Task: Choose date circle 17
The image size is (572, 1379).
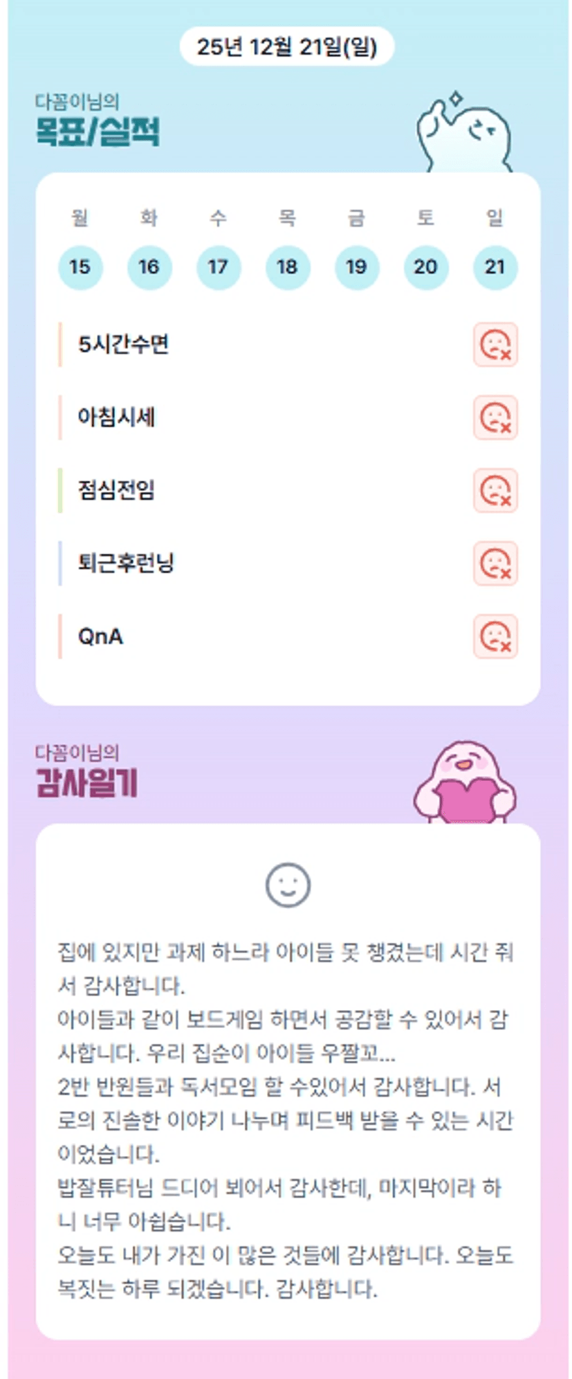Action: coord(219,267)
